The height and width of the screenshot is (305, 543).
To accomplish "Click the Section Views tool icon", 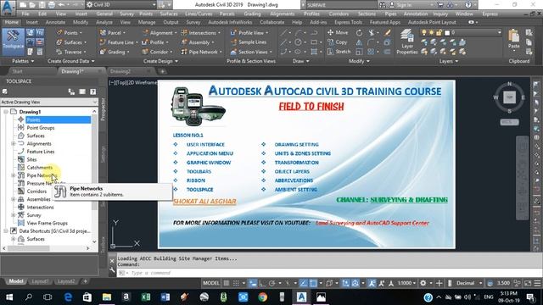I will tap(233, 52).
